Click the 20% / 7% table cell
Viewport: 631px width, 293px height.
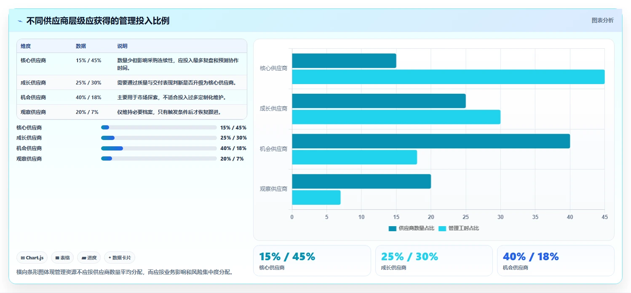pos(87,112)
